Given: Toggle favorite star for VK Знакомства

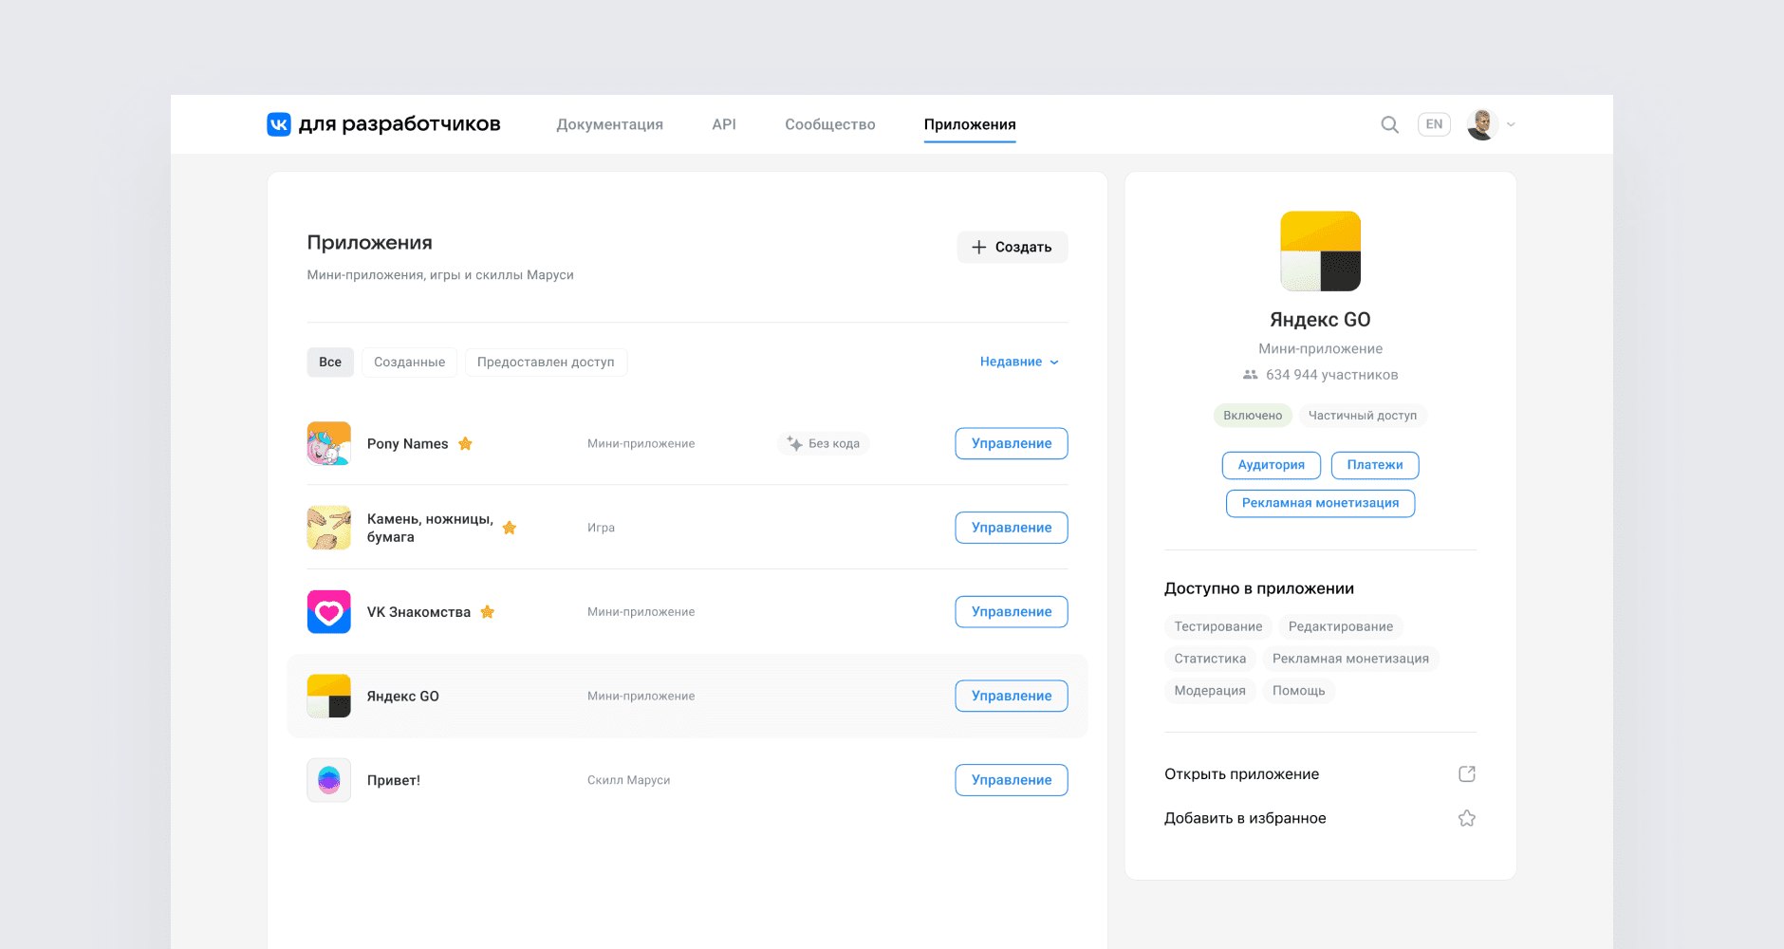Looking at the screenshot, I should 488,612.
